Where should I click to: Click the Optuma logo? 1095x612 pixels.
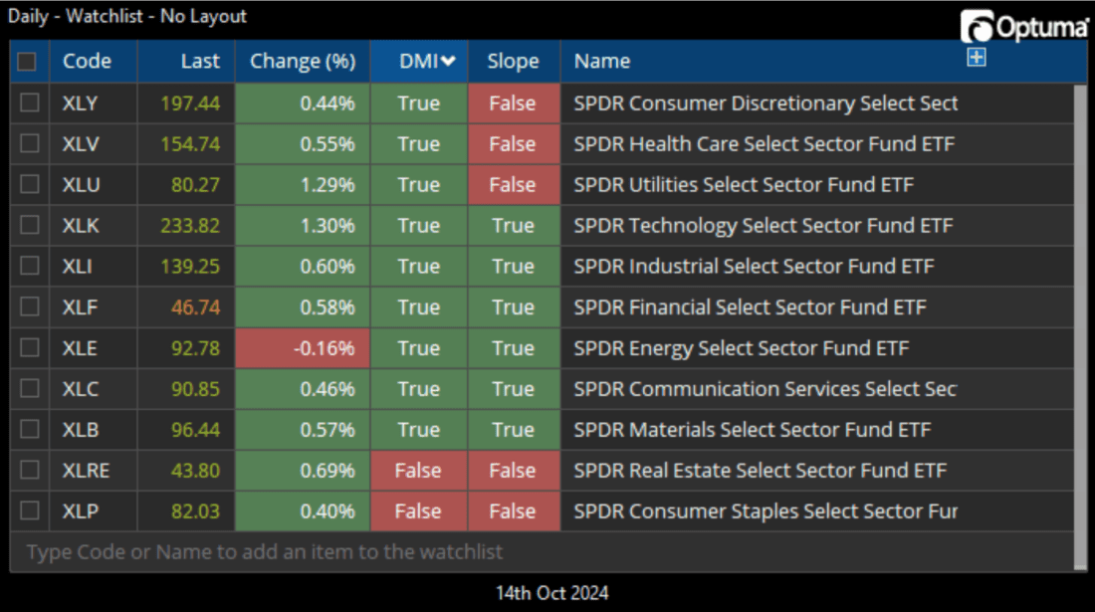pos(1025,25)
